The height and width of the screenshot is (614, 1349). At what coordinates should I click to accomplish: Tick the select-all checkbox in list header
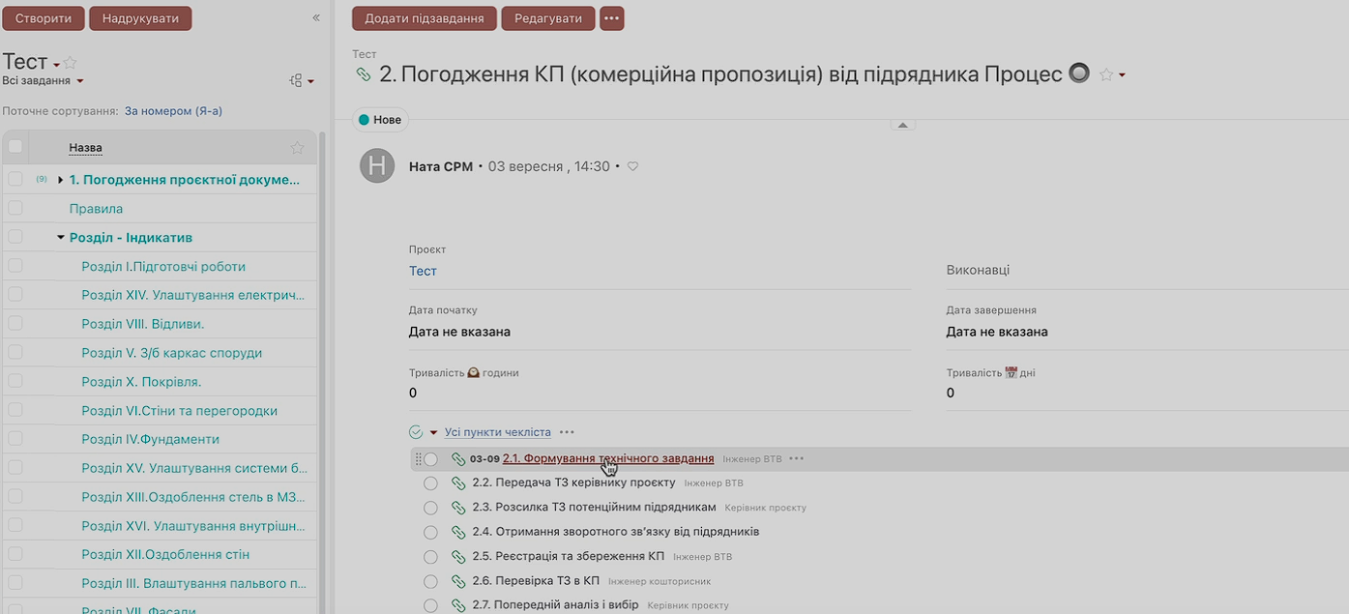(x=15, y=147)
